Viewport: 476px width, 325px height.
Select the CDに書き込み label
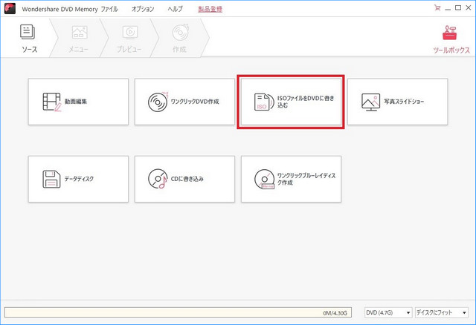click(187, 179)
